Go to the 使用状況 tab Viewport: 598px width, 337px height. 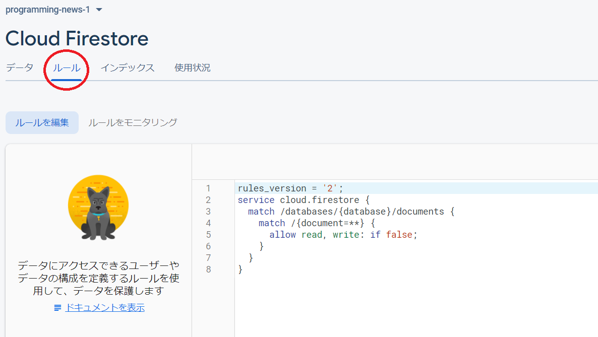point(192,68)
